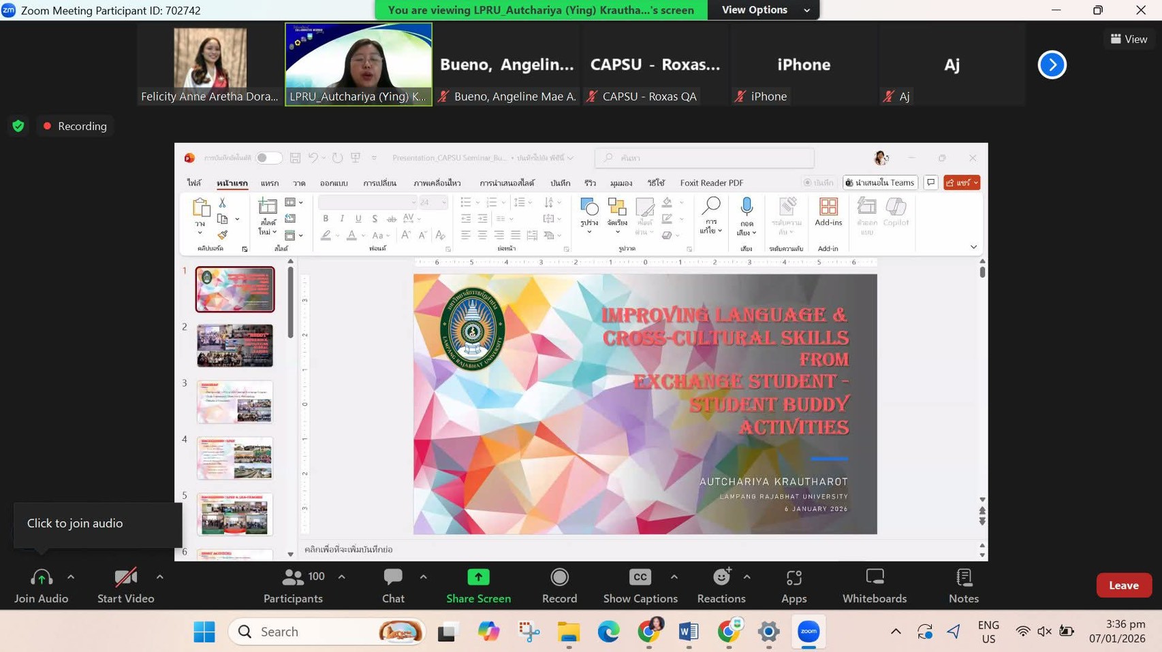The height and width of the screenshot is (652, 1162).
Task: Expand the arrow next to Participants
Action: pos(341,576)
